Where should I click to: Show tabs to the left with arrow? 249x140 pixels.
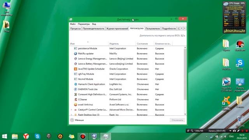click(182, 28)
